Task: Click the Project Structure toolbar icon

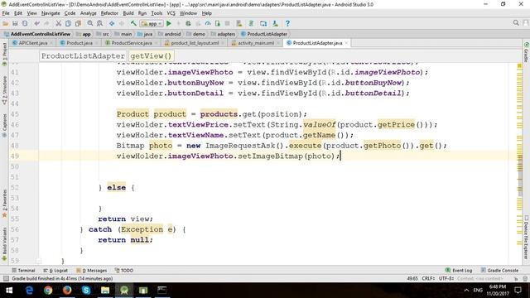Action: 263,23
